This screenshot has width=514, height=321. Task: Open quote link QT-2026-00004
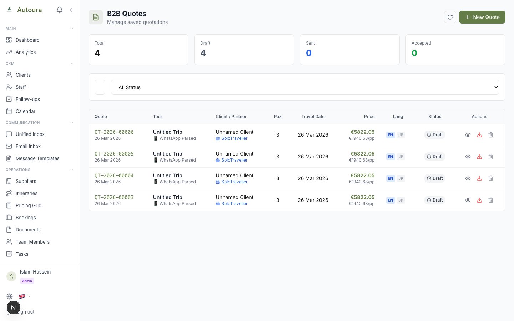(114, 175)
